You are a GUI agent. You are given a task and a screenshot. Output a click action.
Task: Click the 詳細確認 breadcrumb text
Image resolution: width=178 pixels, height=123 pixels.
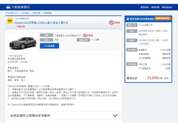point(48,13)
